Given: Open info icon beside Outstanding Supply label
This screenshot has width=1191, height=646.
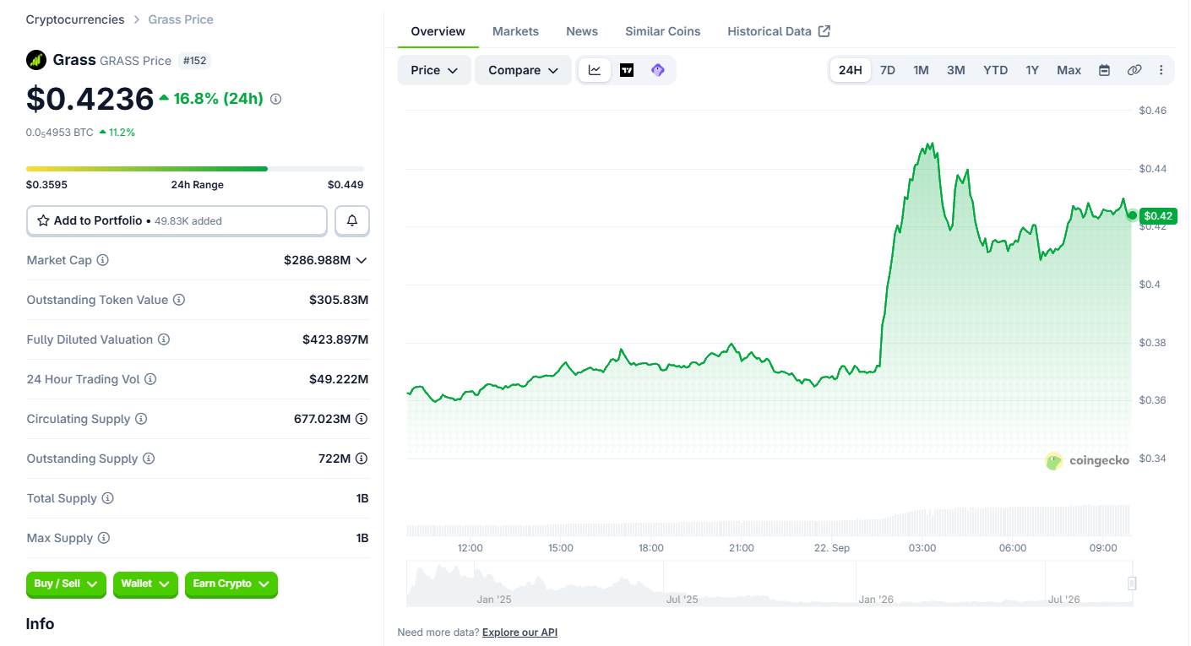Looking at the screenshot, I should (149, 459).
